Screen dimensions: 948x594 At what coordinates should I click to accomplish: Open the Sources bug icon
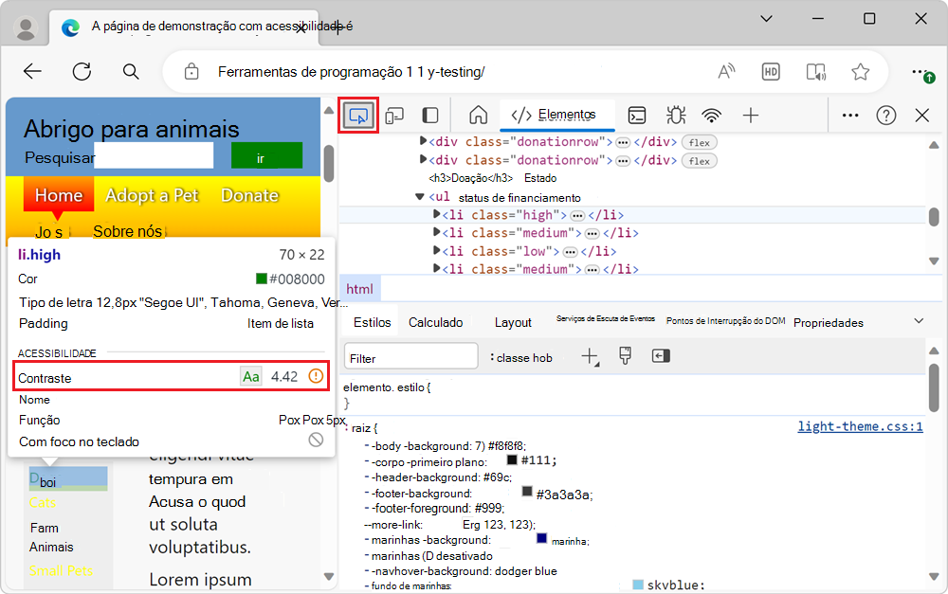675,115
